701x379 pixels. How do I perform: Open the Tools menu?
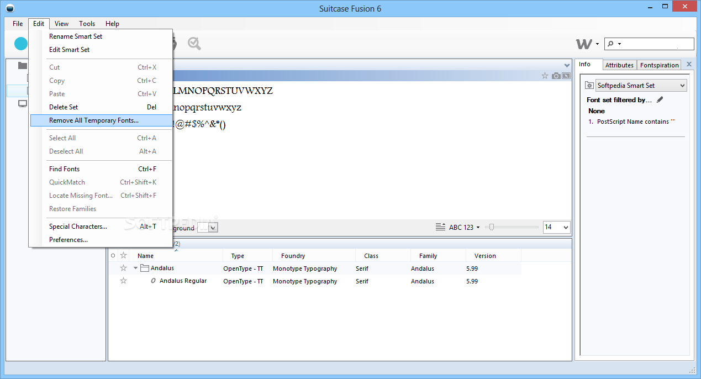pyautogui.click(x=87, y=24)
